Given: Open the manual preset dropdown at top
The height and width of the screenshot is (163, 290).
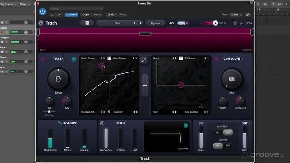Looking at the screenshot, I should pos(76,9).
